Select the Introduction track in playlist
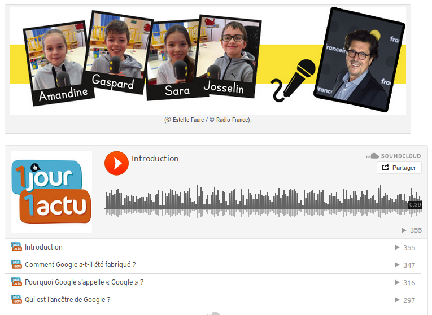432x315 pixels. [x=43, y=247]
